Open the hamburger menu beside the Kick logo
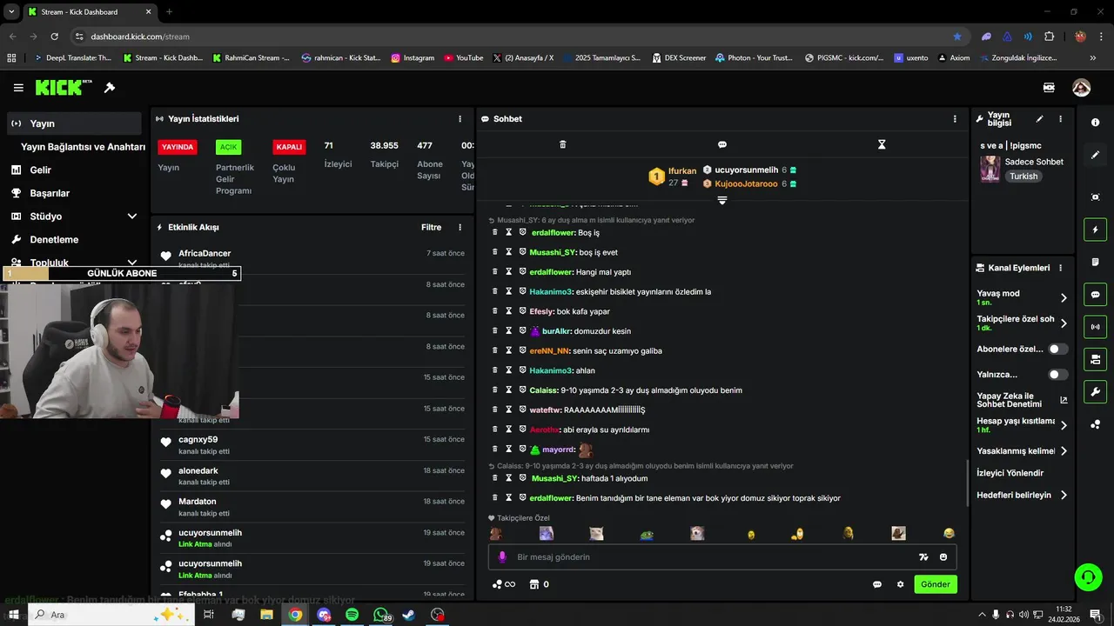The image size is (1114, 626). coord(18,88)
